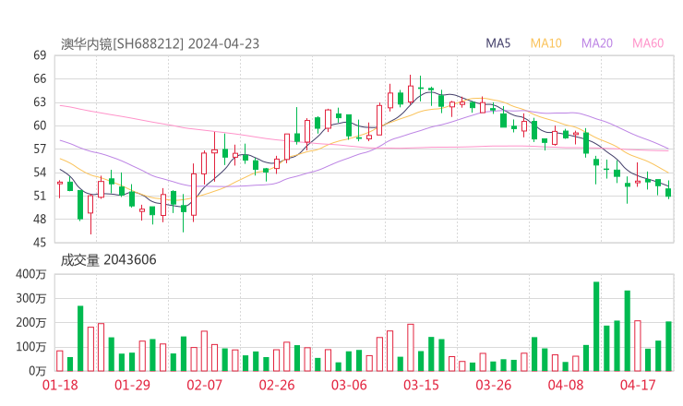Click the final green candlestick at chart's right edge
Screen dimensions: 683x406
668,192
